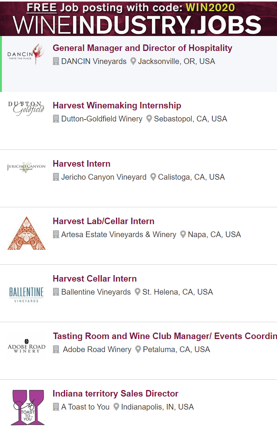277x436 pixels.
Task: Click the A Toast to You logo
Action: pos(27,407)
